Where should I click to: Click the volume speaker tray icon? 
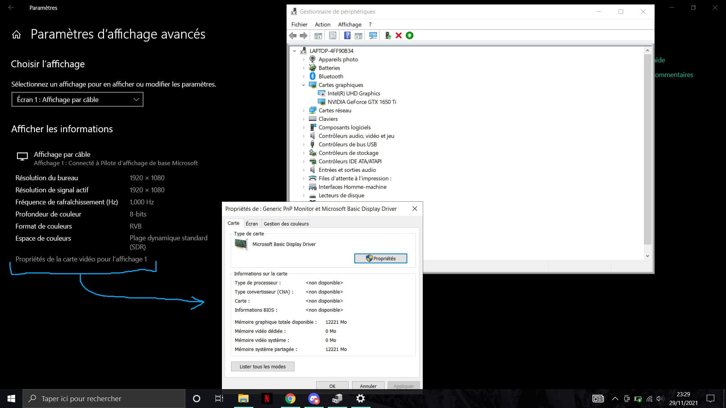click(x=660, y=399)
